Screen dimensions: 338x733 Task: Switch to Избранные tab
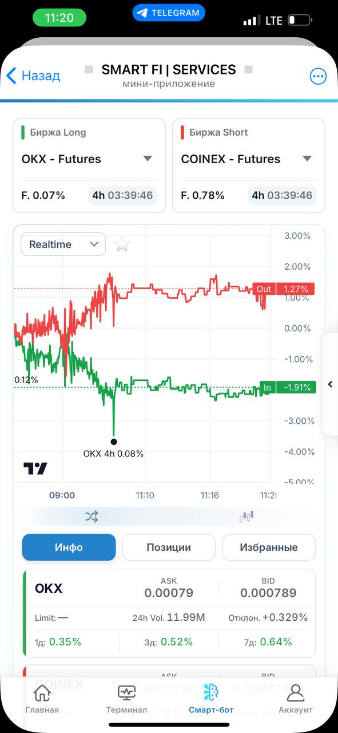click(269, 547)
